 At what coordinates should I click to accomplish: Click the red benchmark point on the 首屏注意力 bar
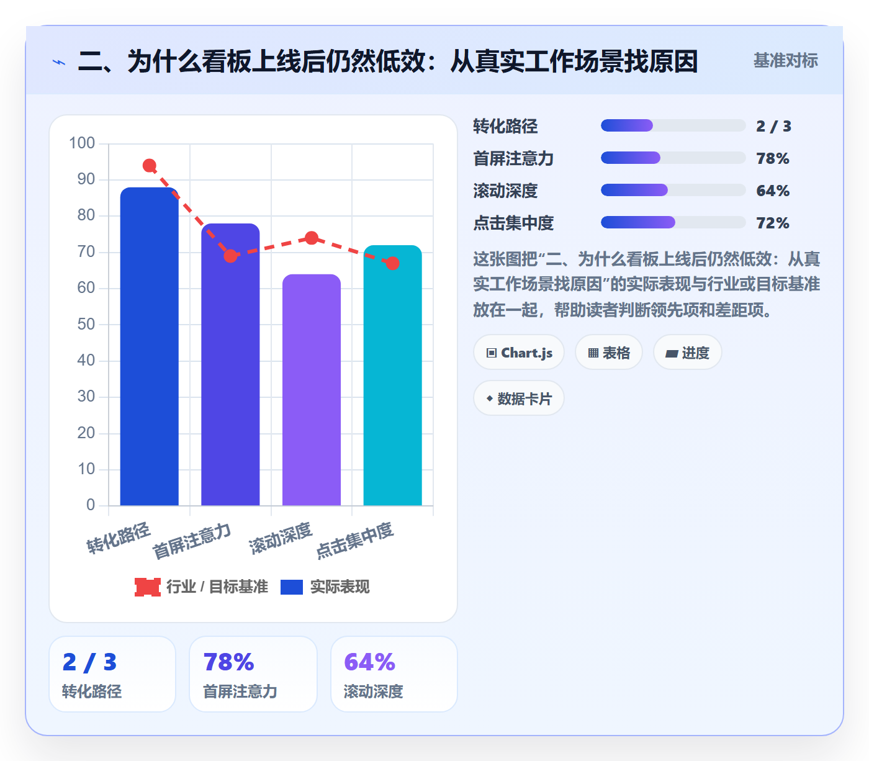pos(230,256)
